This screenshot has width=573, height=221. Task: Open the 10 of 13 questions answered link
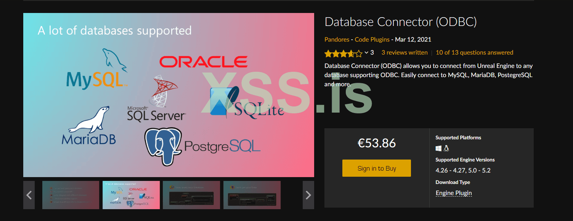[x=474, y=53]
